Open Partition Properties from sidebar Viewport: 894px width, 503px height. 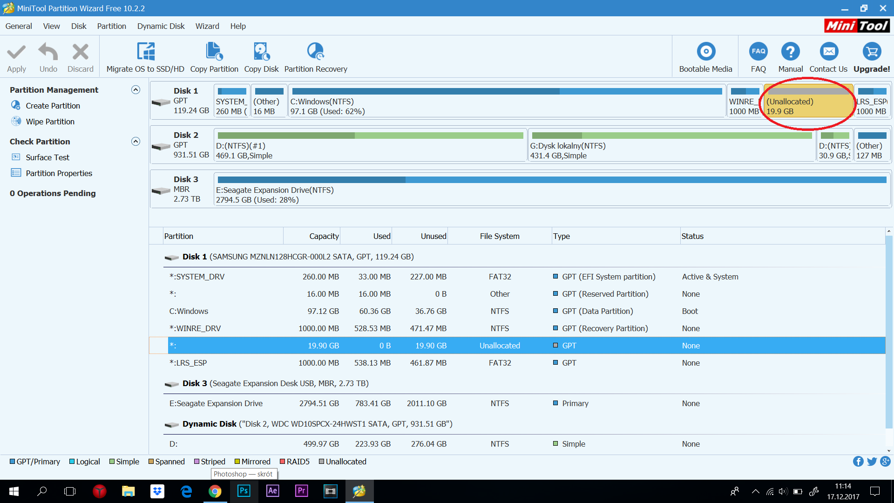pos(59,173)
